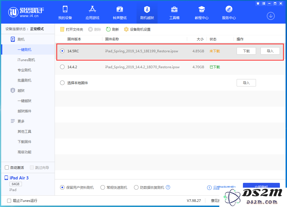
Task: Click the 已下载 status text
Action: click(214, 67)
